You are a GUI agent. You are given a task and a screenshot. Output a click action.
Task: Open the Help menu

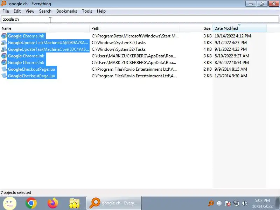pyautogui.click(x=101, y=11)
